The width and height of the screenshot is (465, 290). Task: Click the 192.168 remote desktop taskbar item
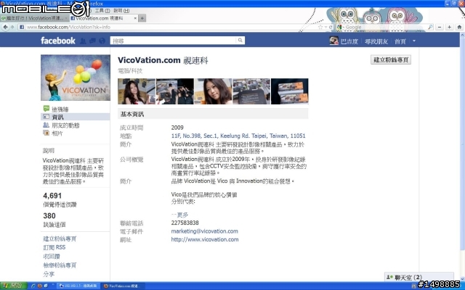78,286
